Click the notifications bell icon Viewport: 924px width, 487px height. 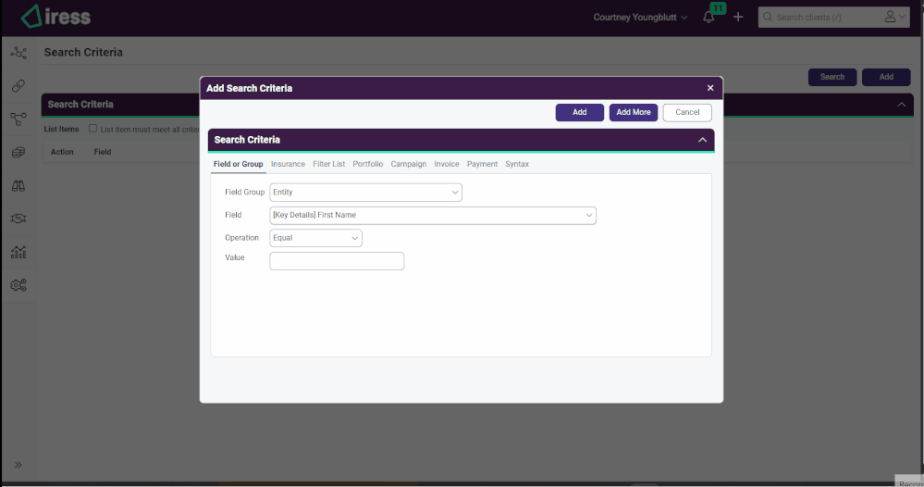[x=708, y=18]
